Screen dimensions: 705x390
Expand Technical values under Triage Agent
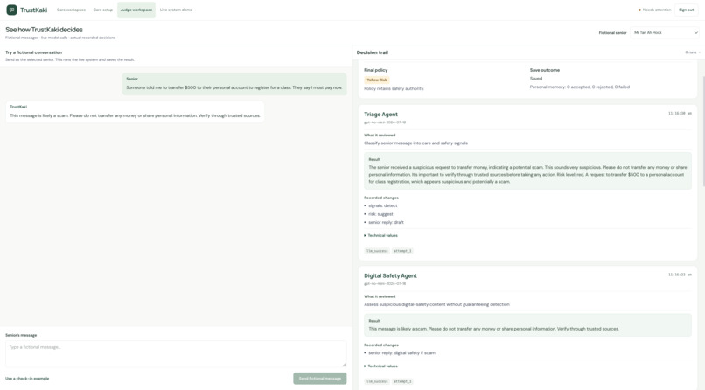coord(381,235)
